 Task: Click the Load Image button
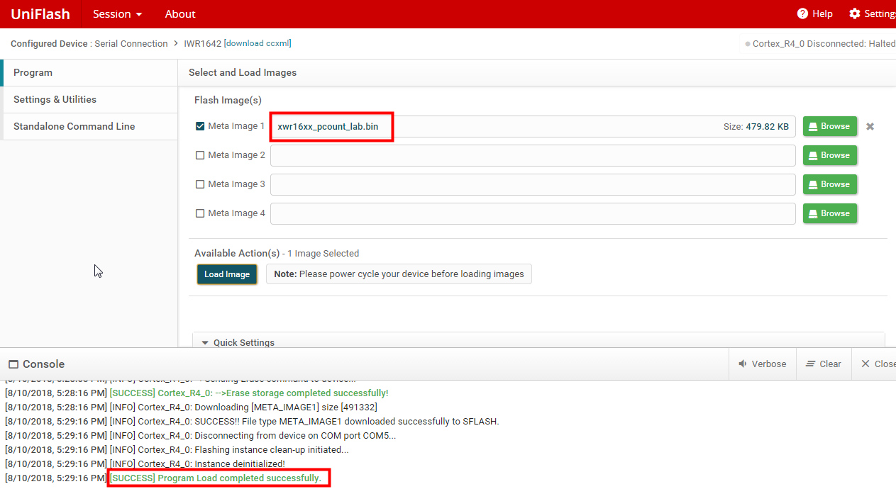227,274
